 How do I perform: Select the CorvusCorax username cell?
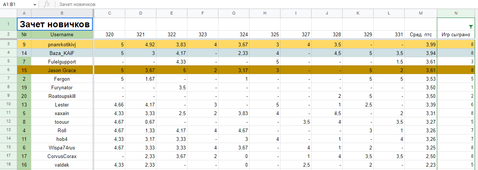[62, 156]
